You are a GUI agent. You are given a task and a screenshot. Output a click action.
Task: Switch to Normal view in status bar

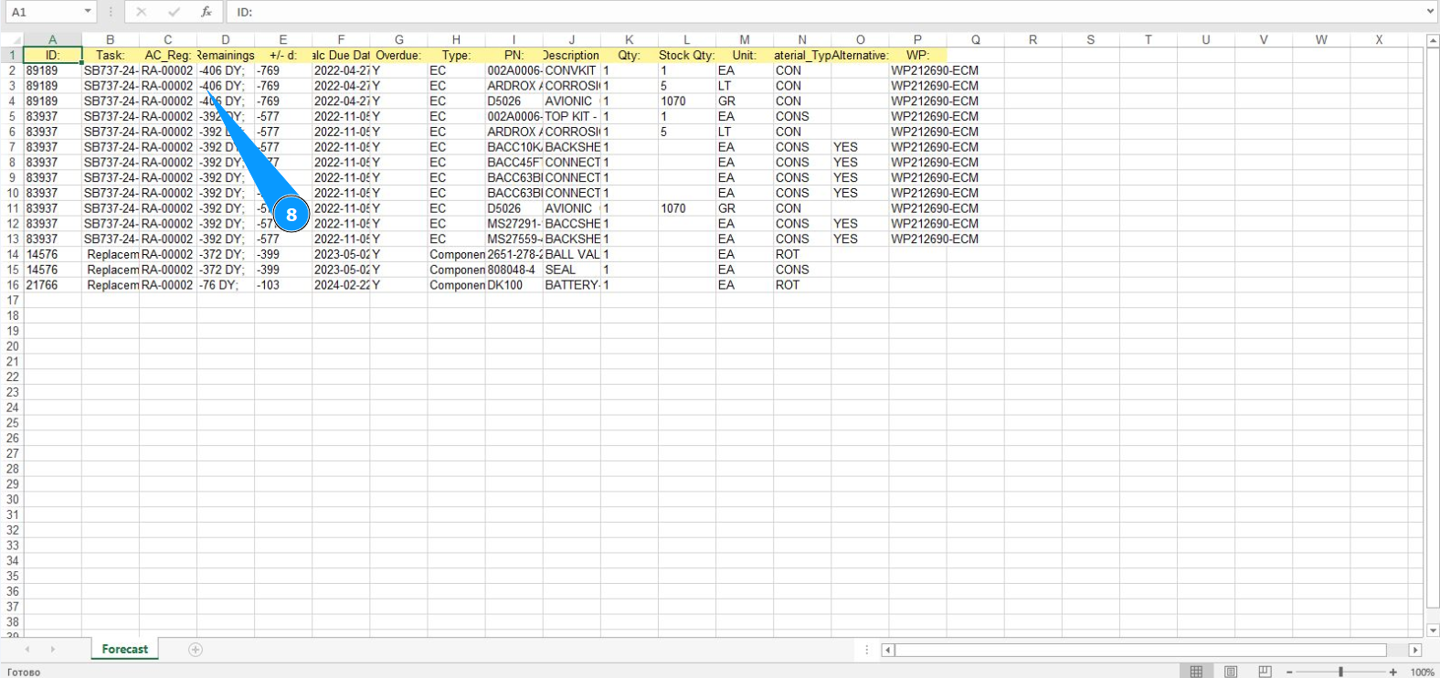tap(1196, 672)
